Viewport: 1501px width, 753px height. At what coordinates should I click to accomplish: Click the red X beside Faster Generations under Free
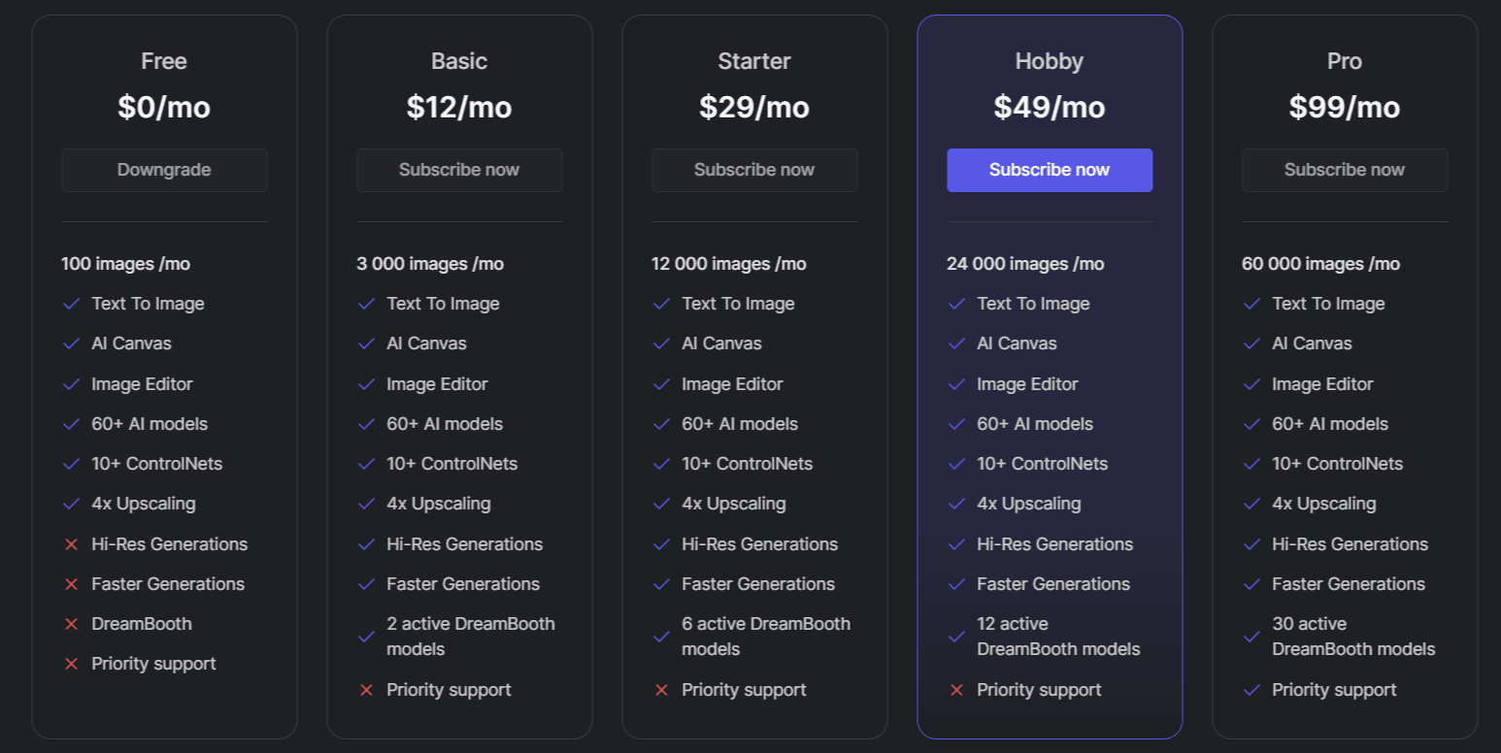72,584
